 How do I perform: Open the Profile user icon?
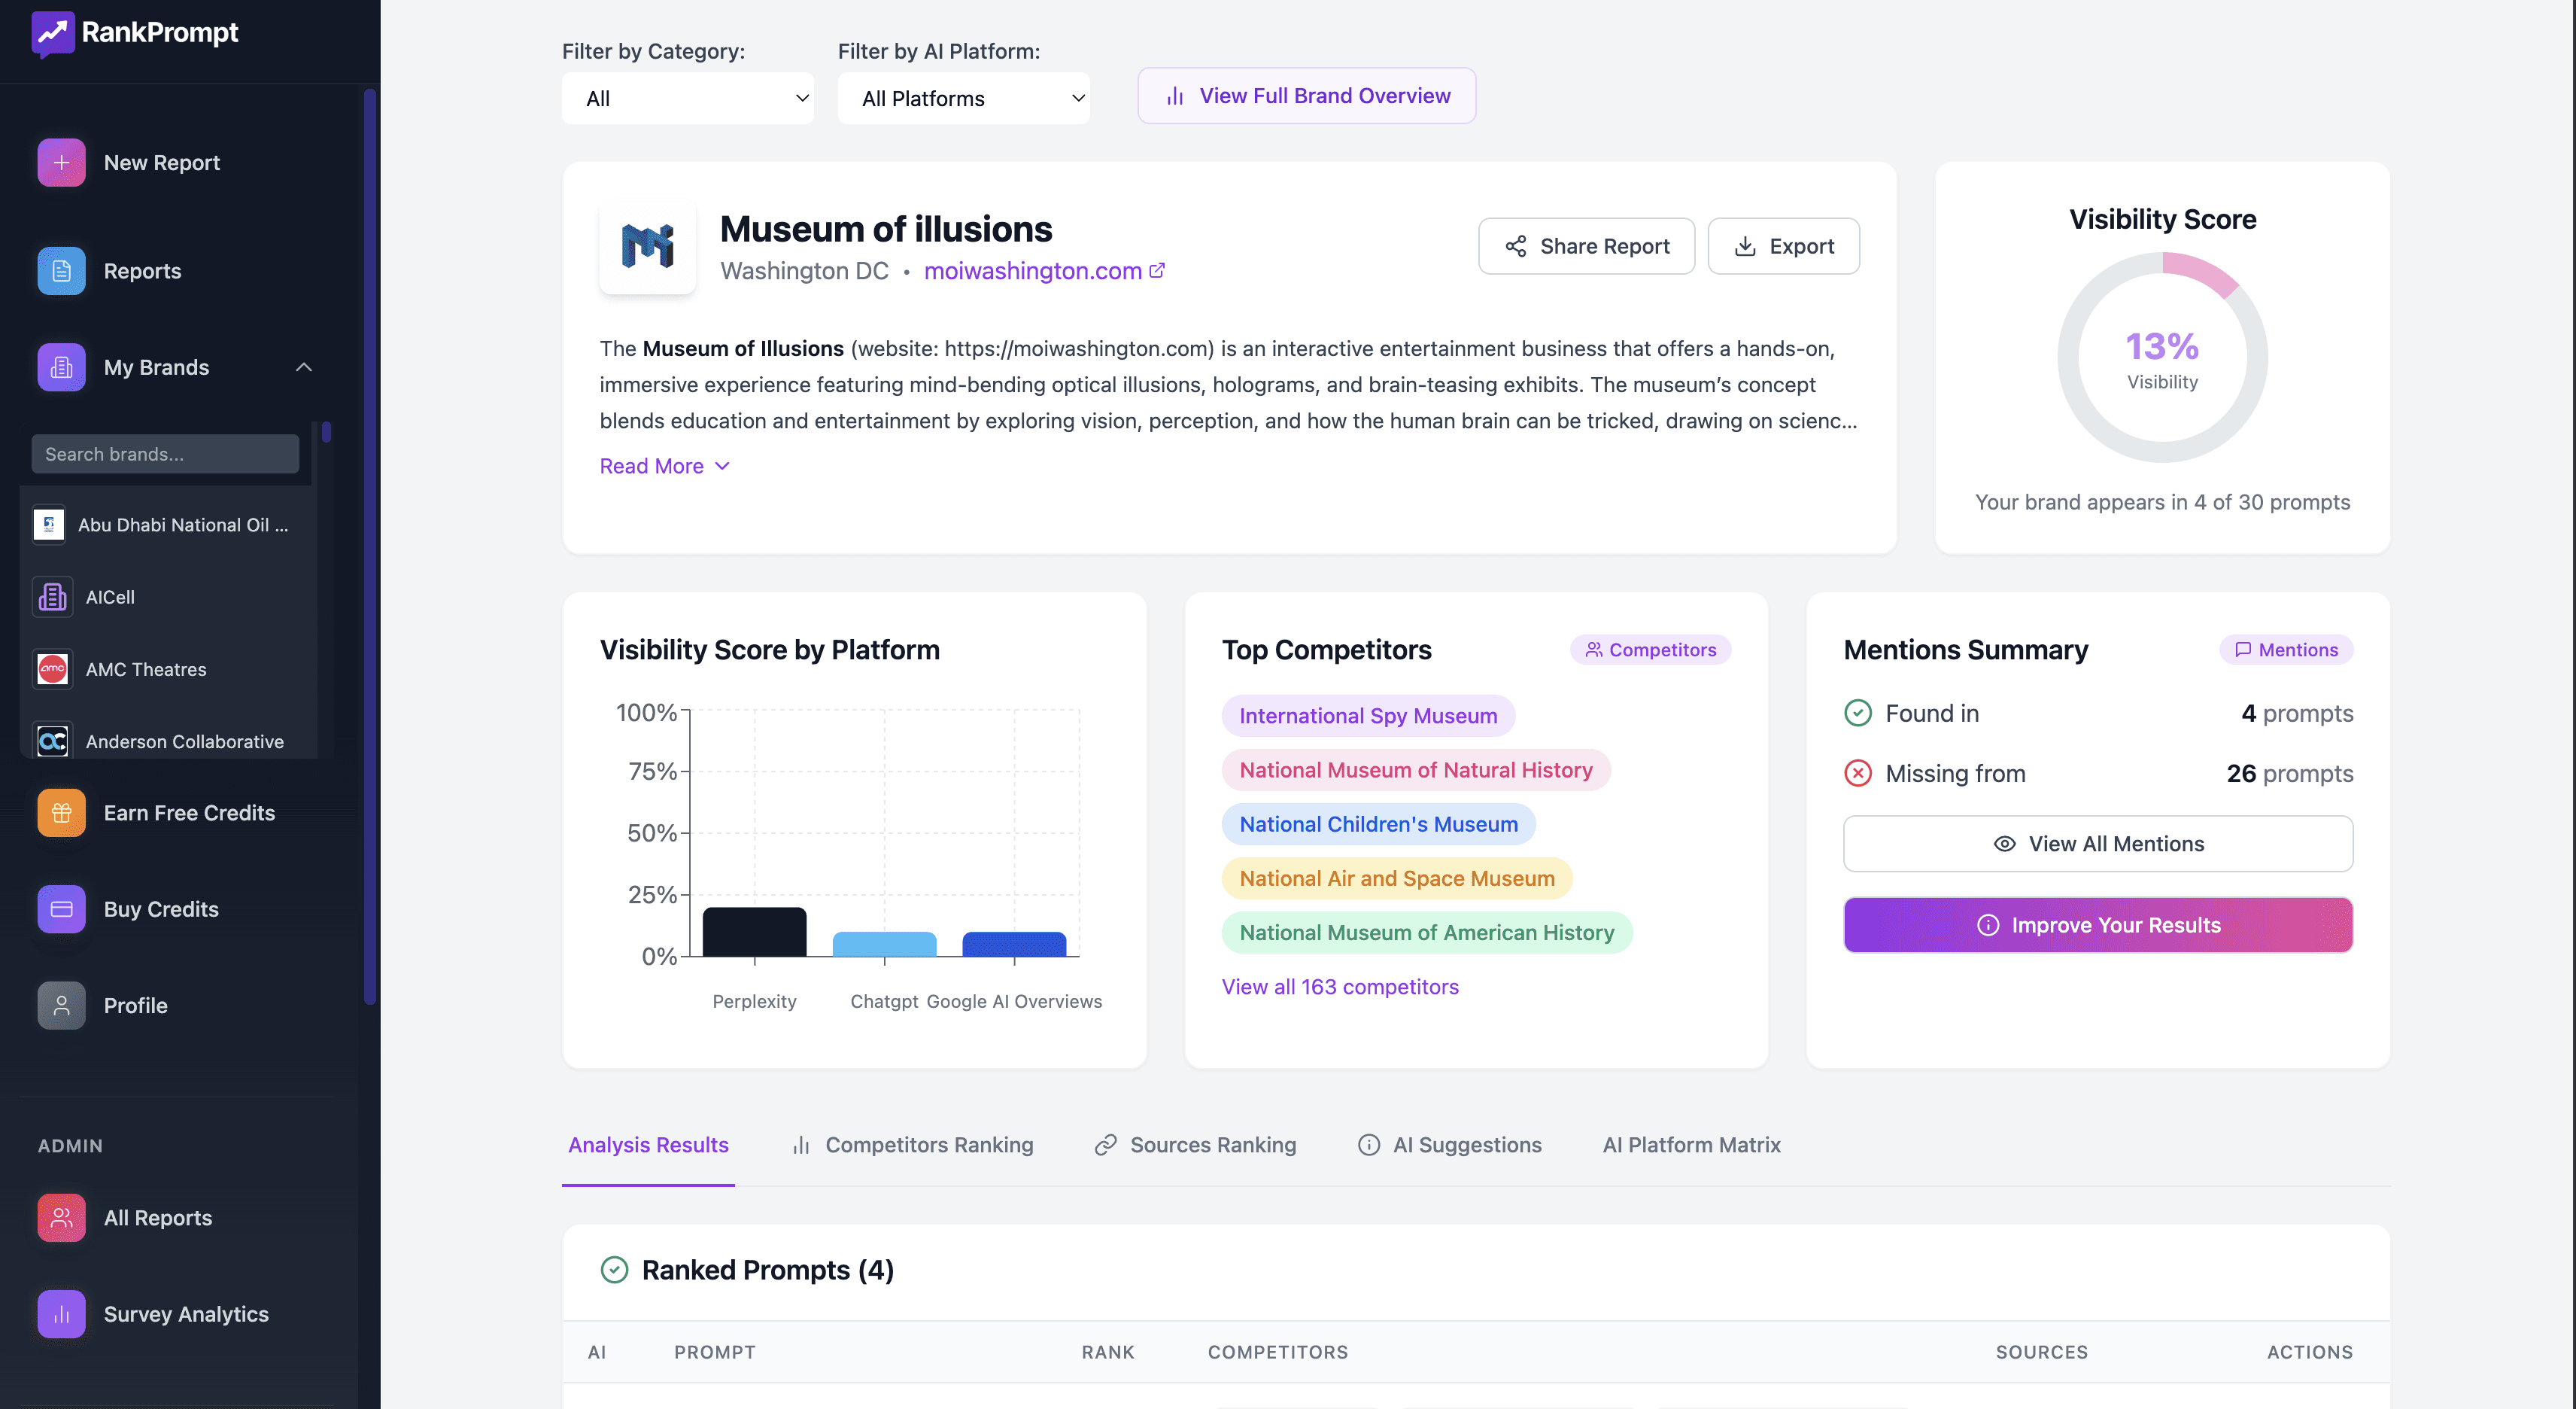pos(61,1005)
